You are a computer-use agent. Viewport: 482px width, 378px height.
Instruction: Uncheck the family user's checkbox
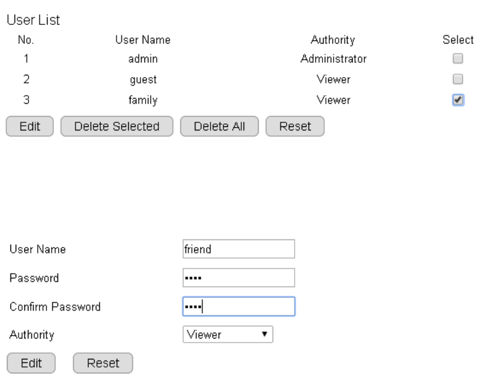(x=458, y=100)
